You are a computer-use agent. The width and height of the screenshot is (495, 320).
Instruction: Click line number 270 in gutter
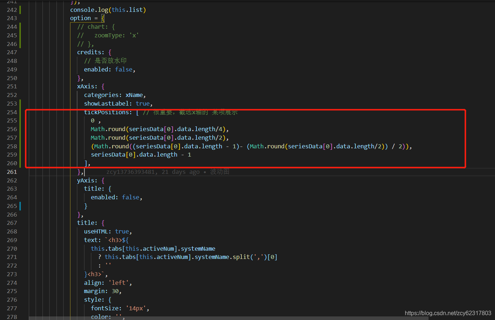[12, 249]
